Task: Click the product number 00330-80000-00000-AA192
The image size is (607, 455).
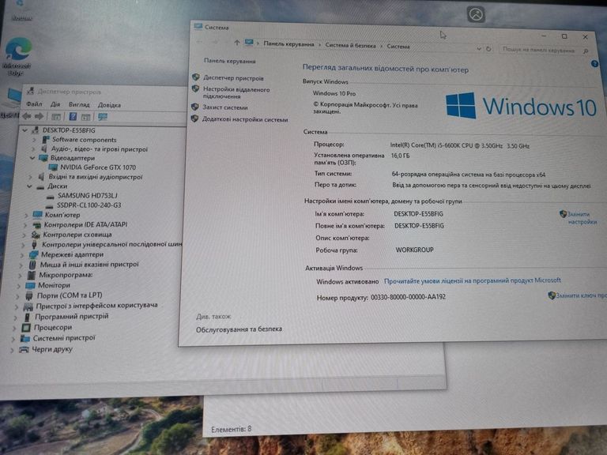Action: [408, 297]
